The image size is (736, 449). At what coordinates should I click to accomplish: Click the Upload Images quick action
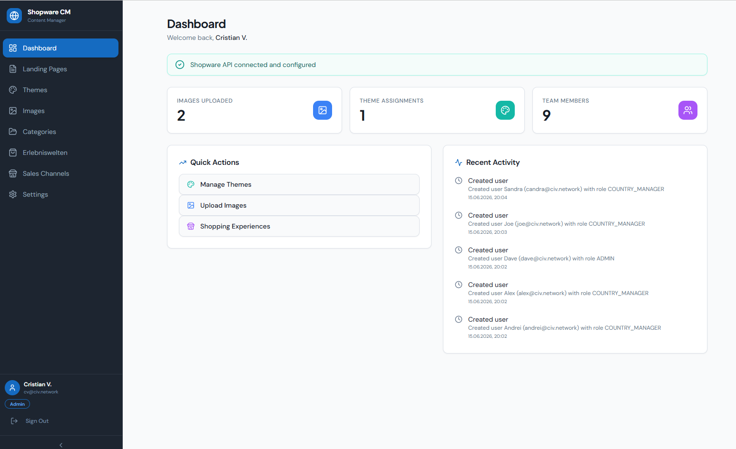(x=299, y=205)
